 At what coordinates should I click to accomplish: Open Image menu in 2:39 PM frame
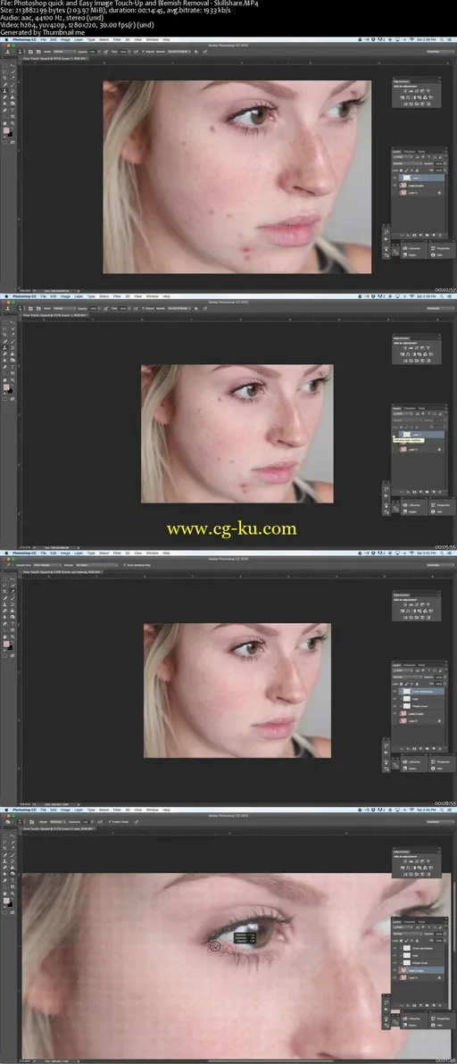coord(66,296)
